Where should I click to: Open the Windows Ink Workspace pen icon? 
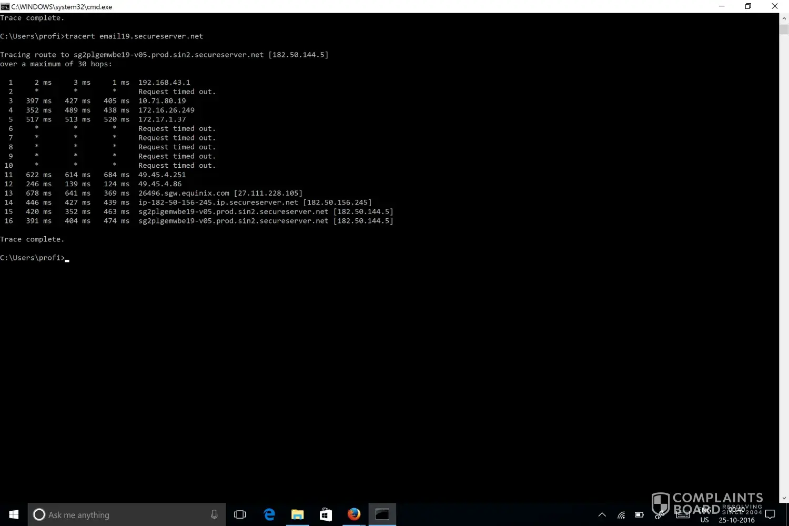pos(660,514)
